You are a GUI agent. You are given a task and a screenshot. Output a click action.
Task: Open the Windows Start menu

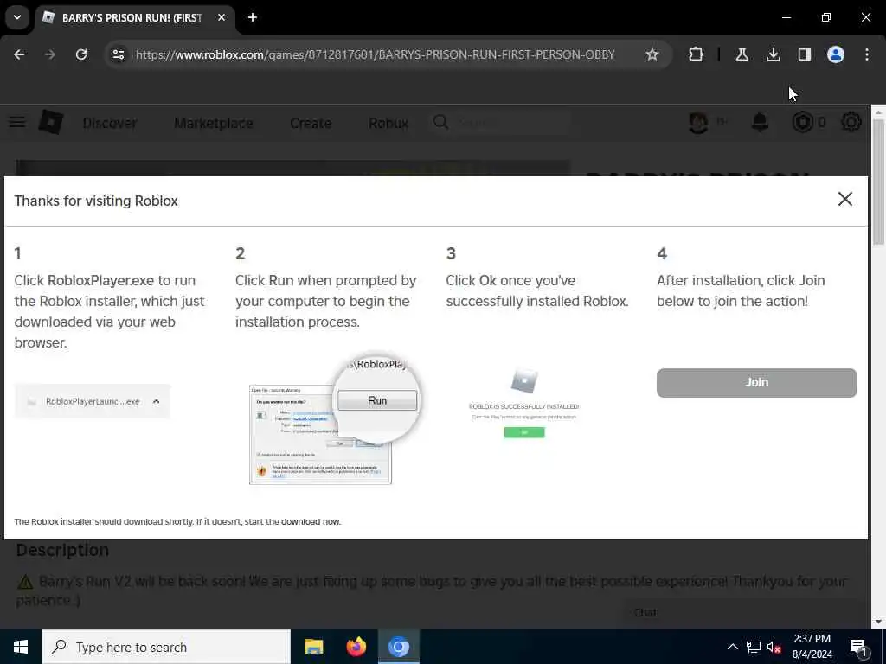point(21,647)
